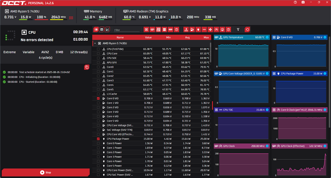The height and width of the screenshot is (178, 331).
Task: Enable graph for APU GFX sensor
Action: coord(98,63)
